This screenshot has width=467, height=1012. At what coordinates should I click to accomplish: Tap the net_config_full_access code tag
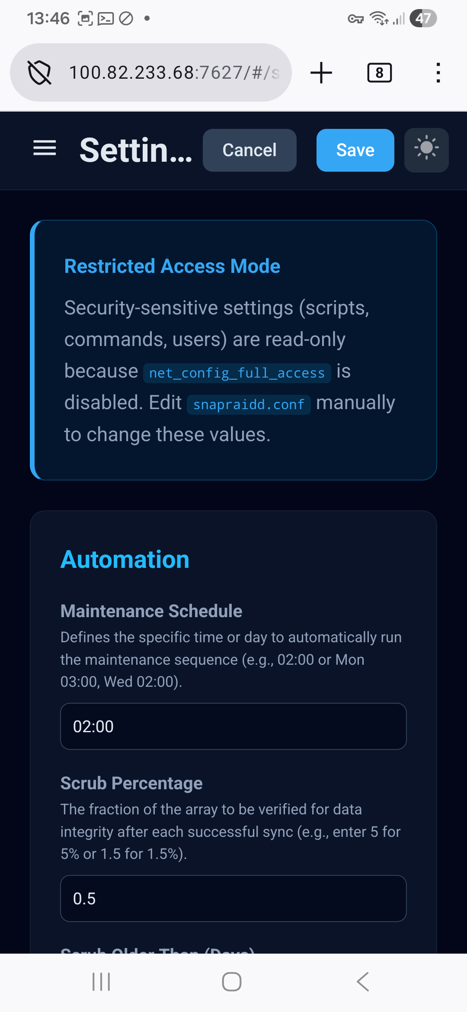tap(237, 373)
